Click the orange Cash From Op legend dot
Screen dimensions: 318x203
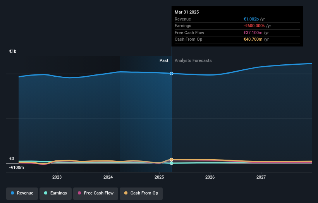click(x=126, y=193)
